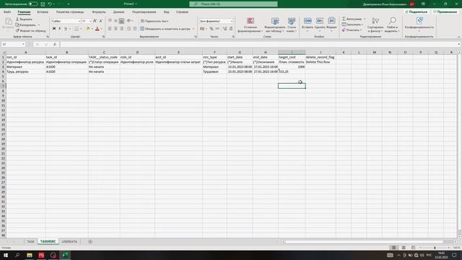Image resolution: width=462 pixels, height=260 pixels.
Task: Open the Calibri font name dropdown
Action: pos(79,21)
